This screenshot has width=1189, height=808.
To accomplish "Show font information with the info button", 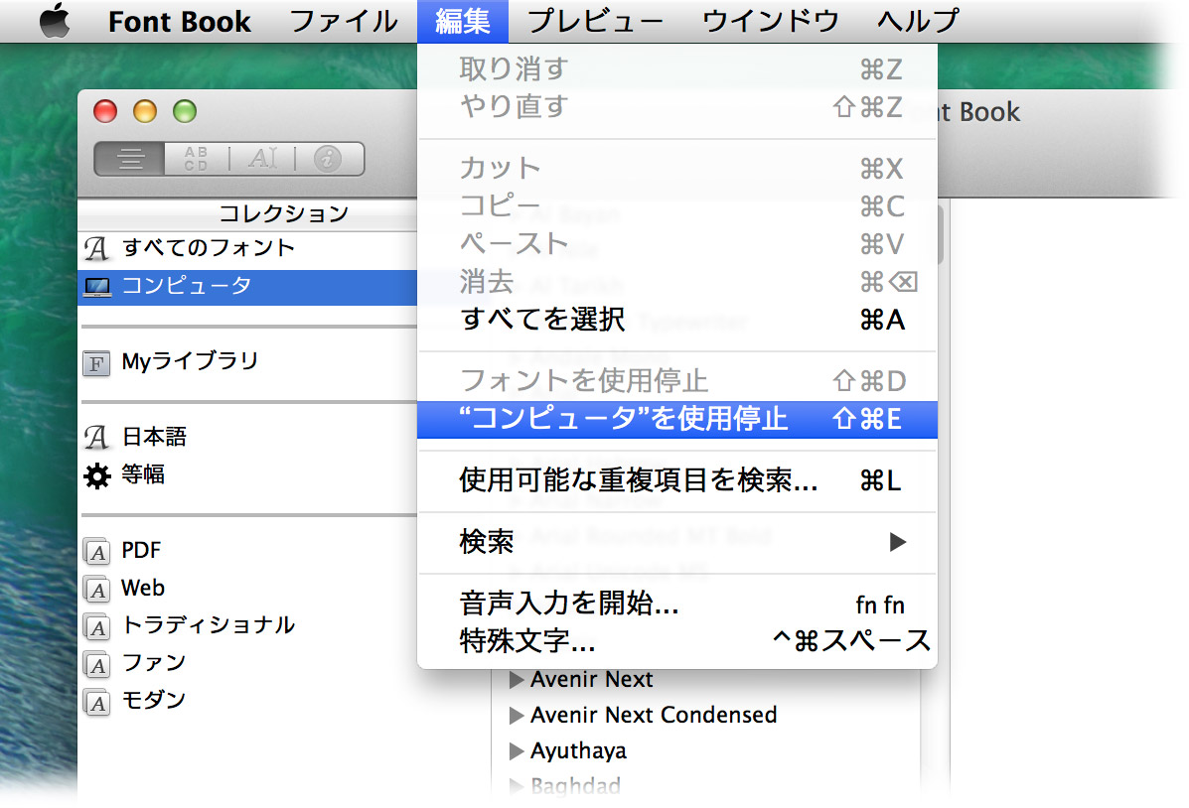I will click(x=329, y=159).
